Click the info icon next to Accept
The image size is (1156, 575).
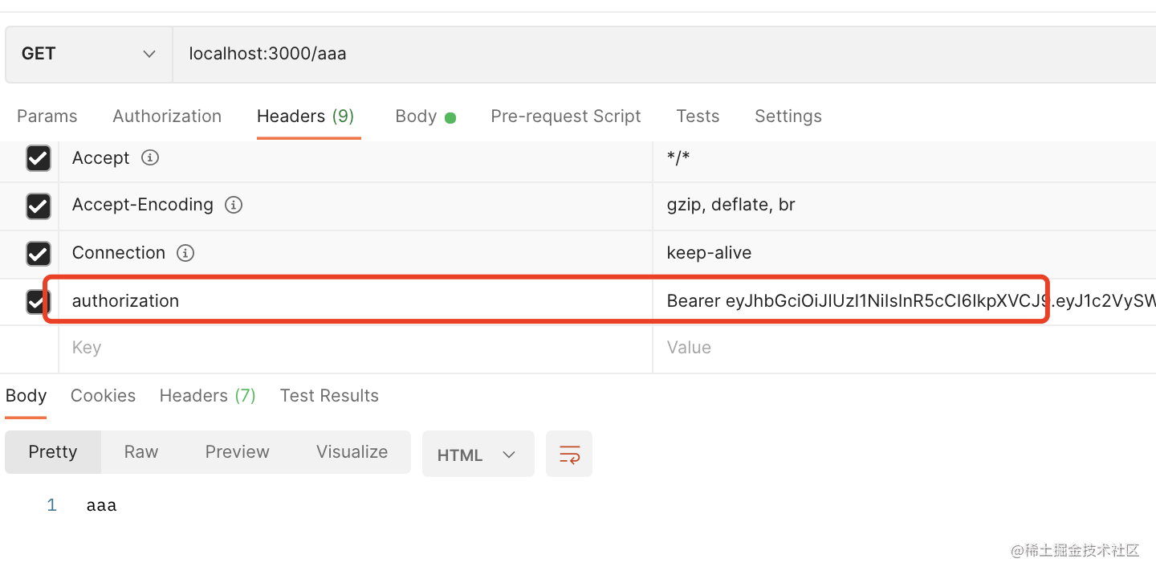pyautogui.click(x=150, y=158)
